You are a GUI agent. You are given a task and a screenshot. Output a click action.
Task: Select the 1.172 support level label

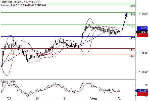tap(132, 50)
